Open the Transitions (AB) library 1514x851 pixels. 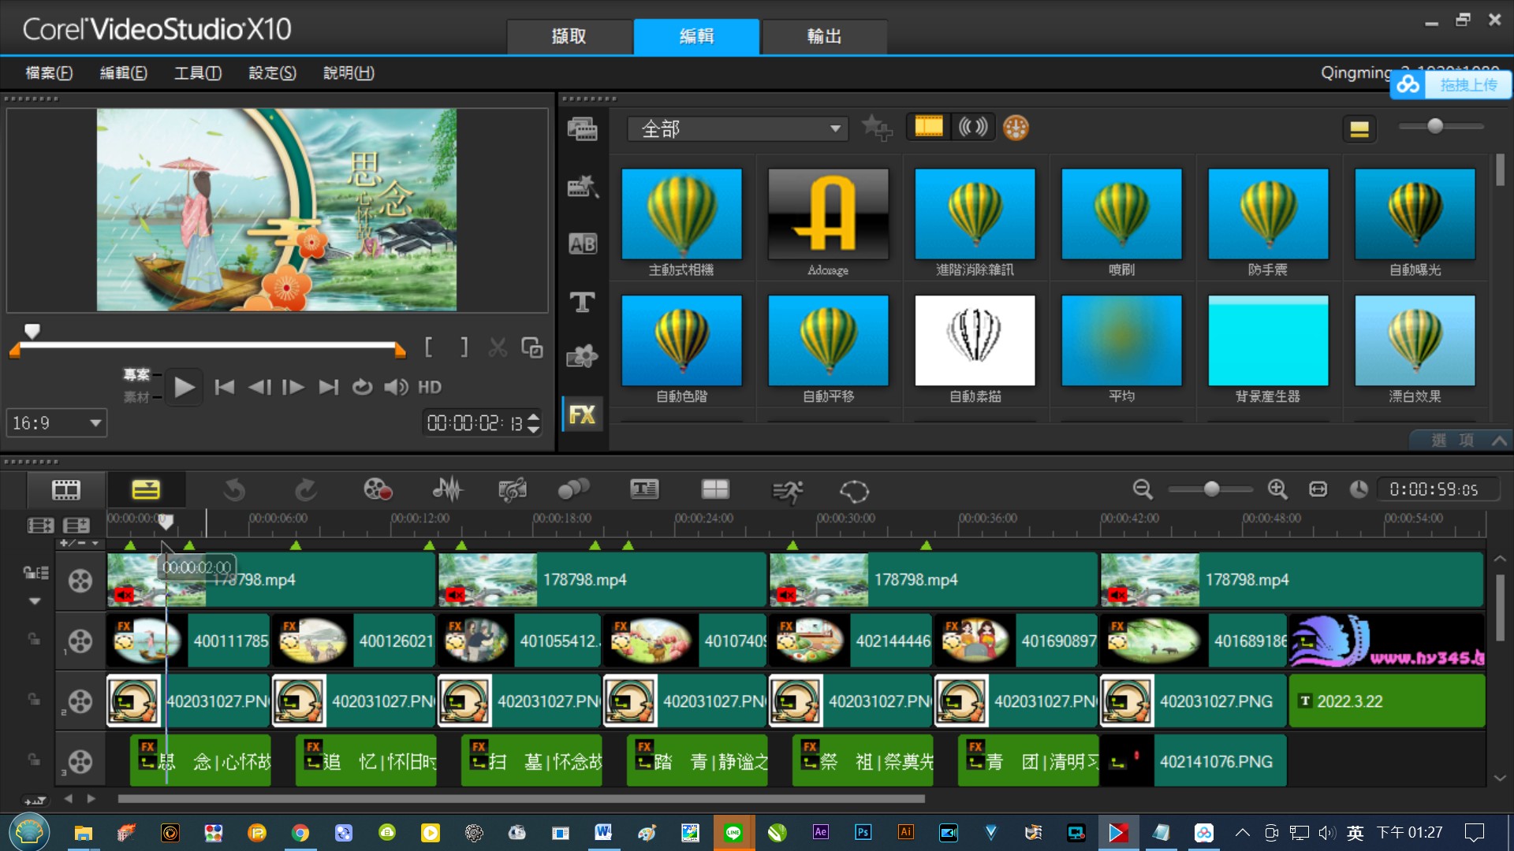582,244
